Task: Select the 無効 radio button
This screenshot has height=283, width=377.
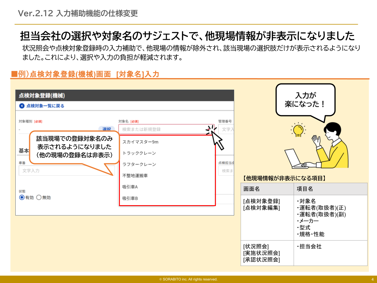Action: click(39, 198)
